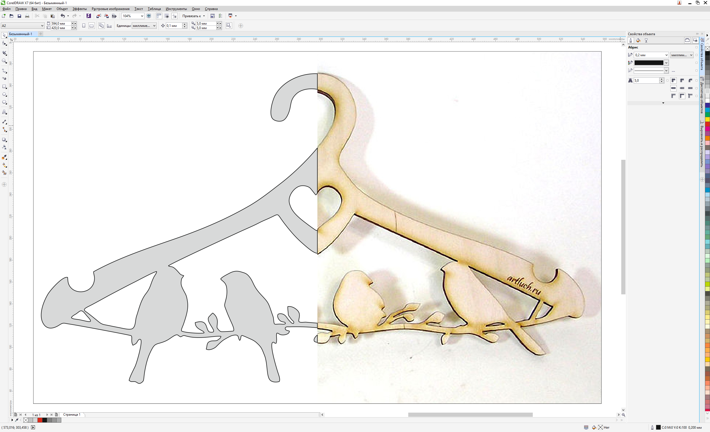Open the zoom level 104% dropdown
The image size is (710, 432).
pyautogui.click(x=142, y=16)
